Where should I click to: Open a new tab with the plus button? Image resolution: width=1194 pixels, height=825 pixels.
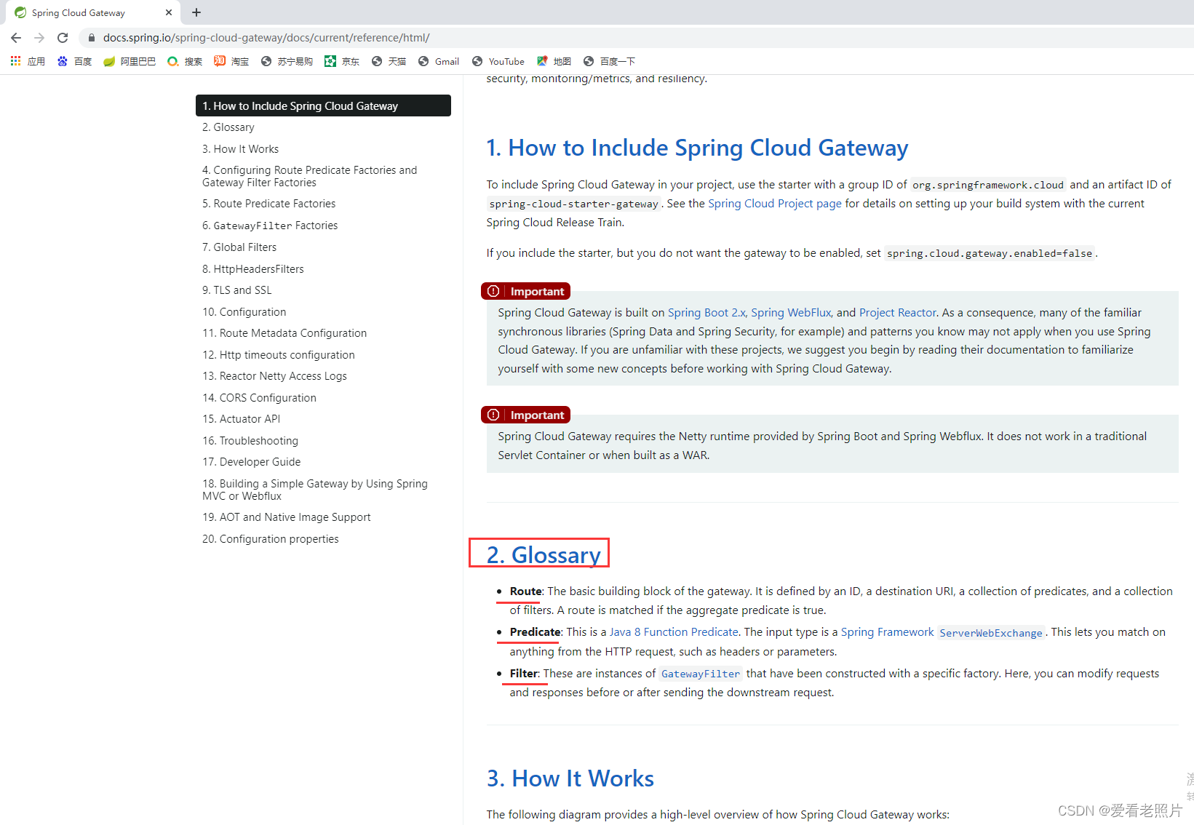pyautogui.click(x=196, y=12)
